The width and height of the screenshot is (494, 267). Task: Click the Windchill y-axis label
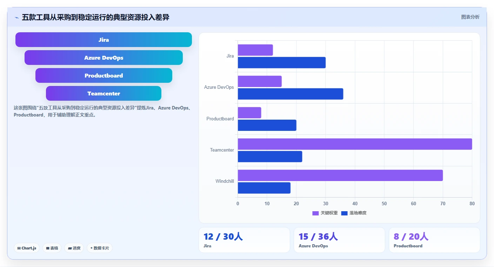[225, 181]
